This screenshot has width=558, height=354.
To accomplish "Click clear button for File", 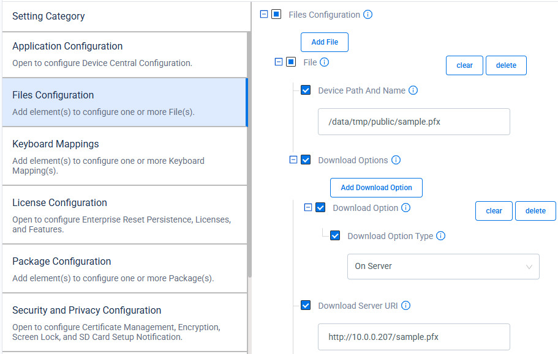I will [x=464, y=65].
